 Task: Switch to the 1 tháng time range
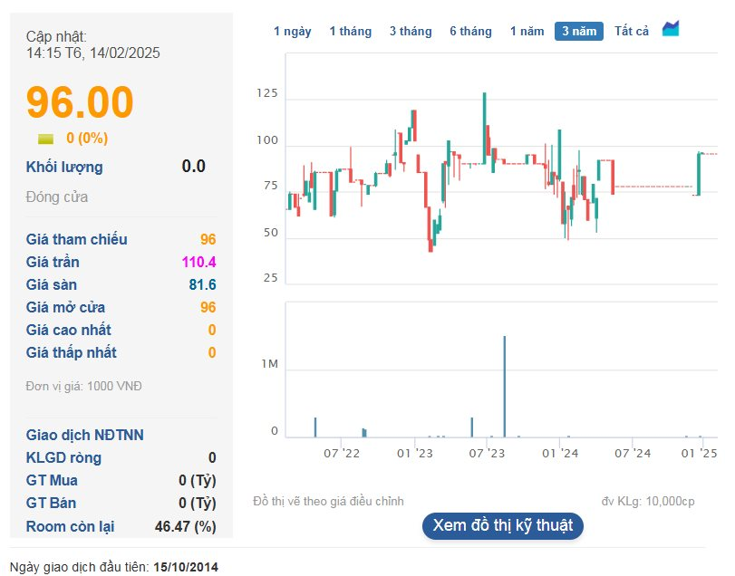pos(351,31)
